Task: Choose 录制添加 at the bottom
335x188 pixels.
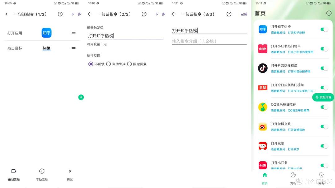Action: (14, 175)
